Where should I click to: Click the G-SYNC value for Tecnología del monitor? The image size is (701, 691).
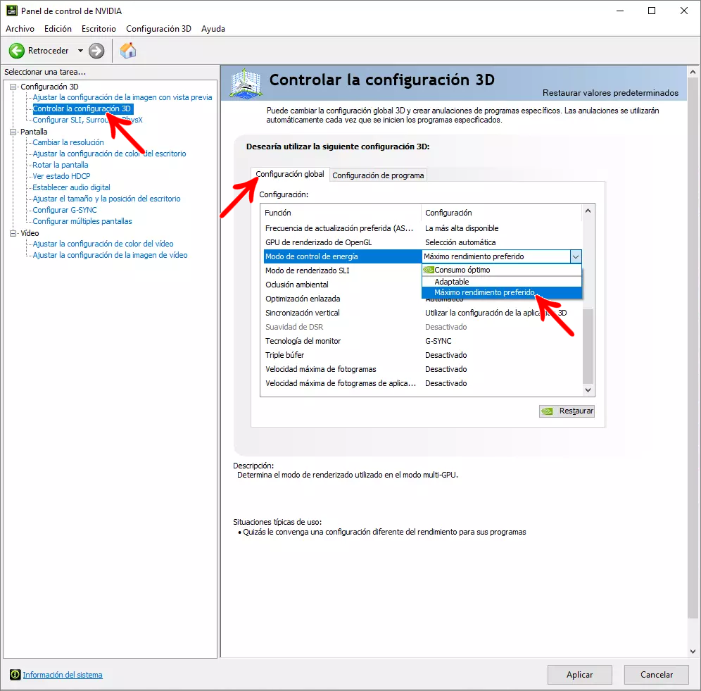point(438,341)
